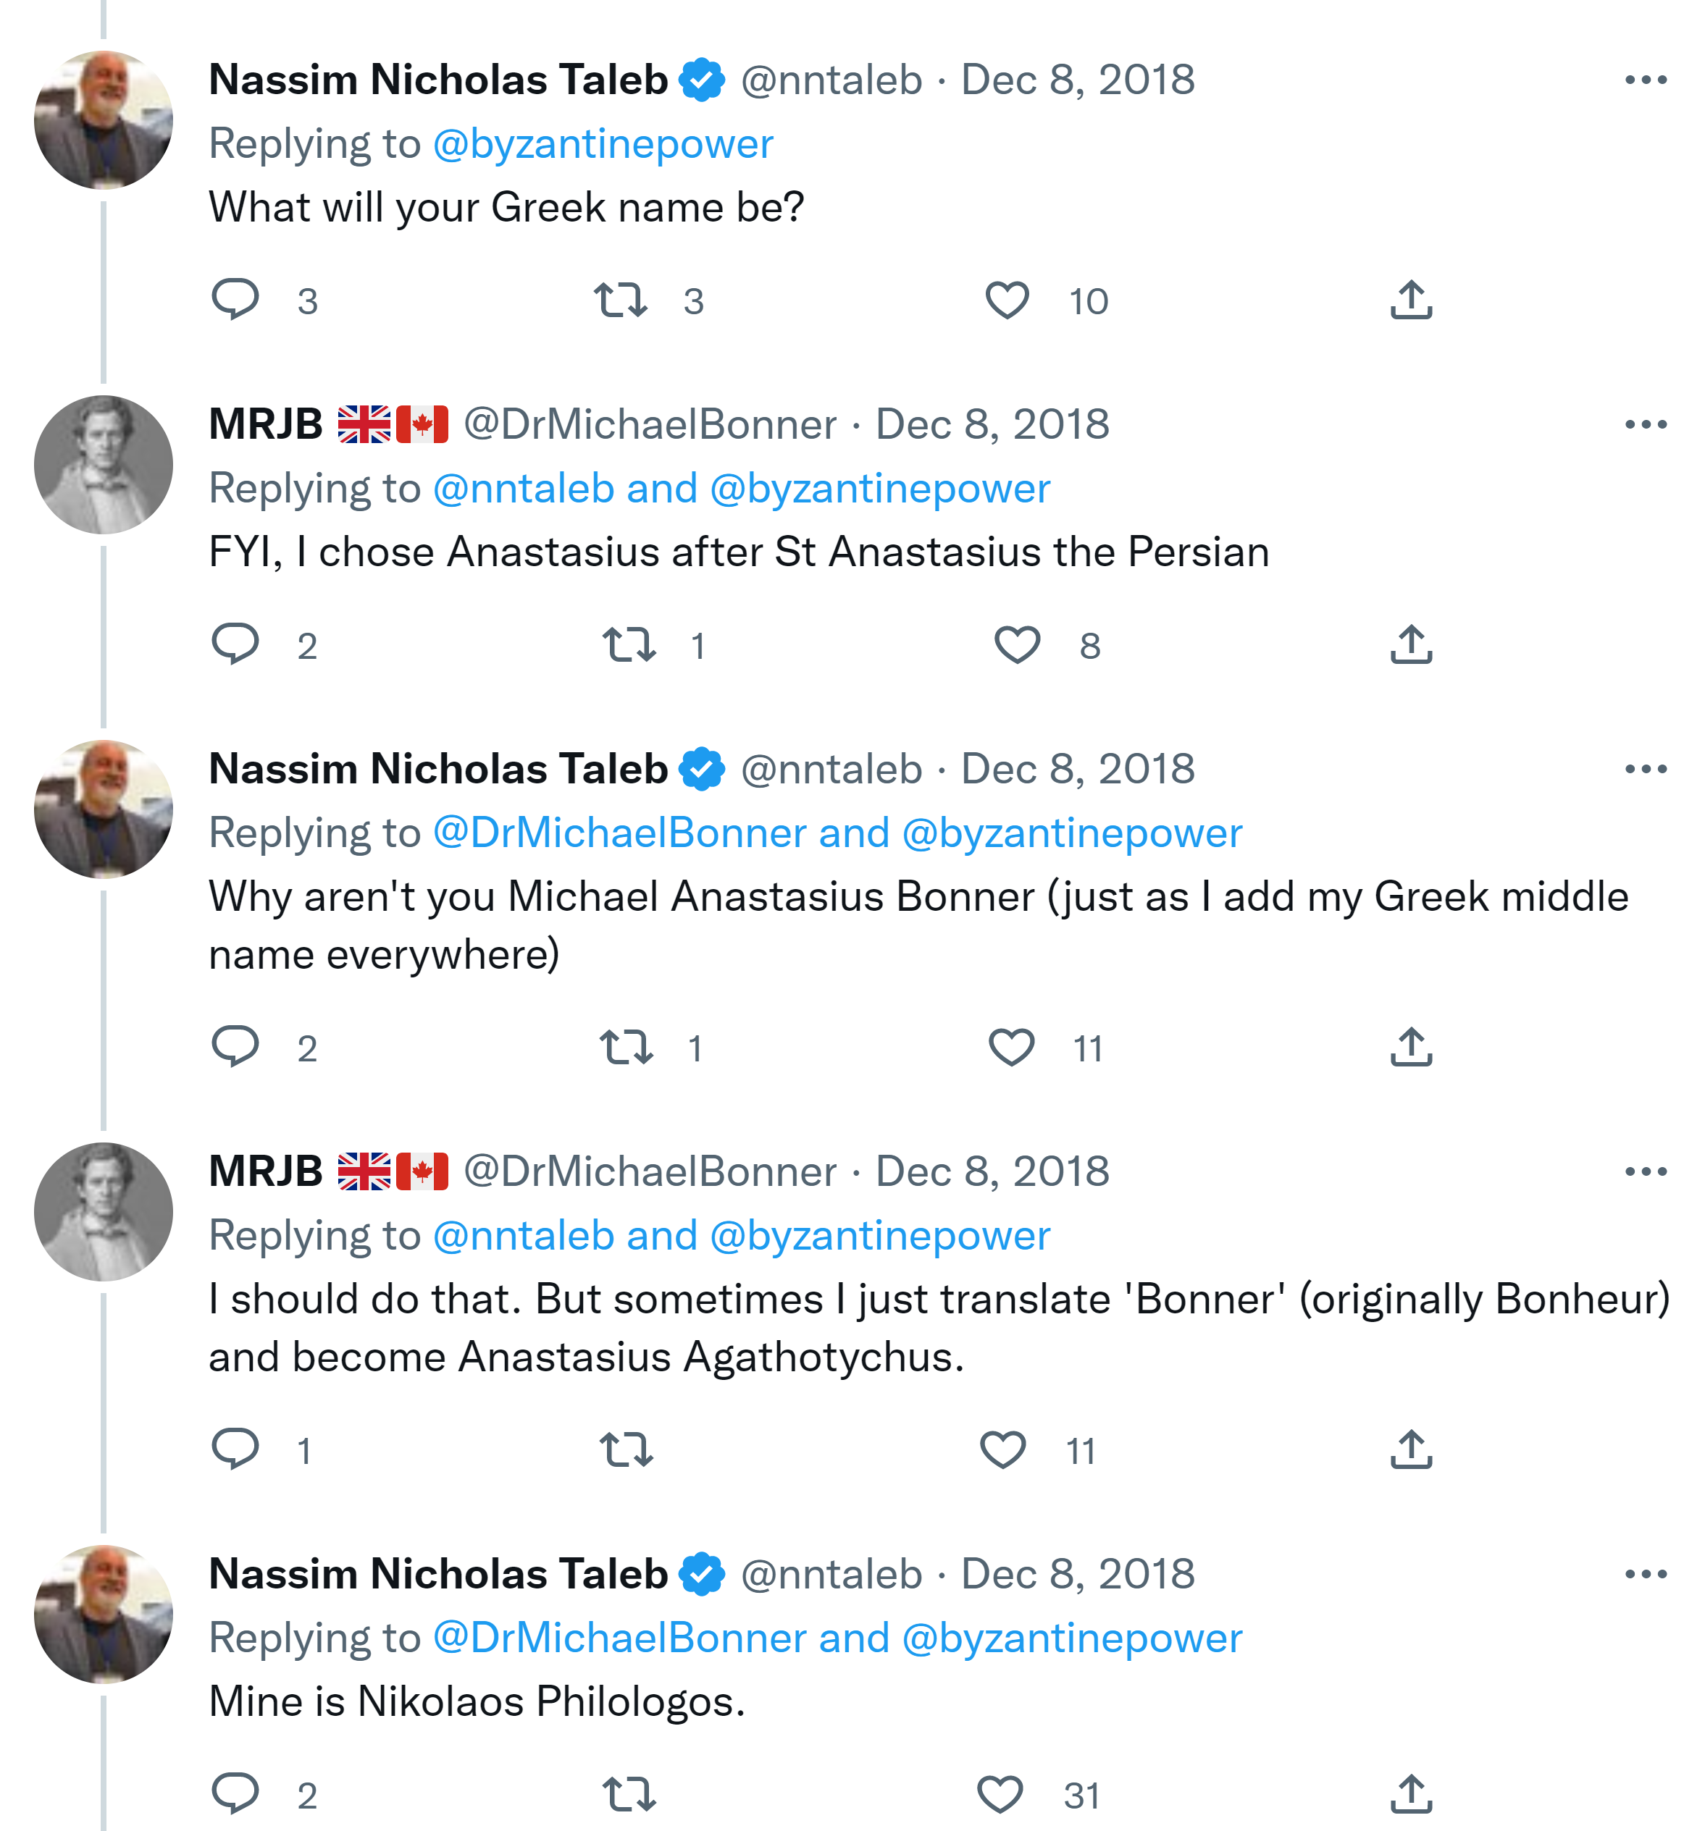This screenshot has width=1705, height=1831.
Task: Share the 'What will your Greek name be?' tweet
Action: coord(1411,300)
